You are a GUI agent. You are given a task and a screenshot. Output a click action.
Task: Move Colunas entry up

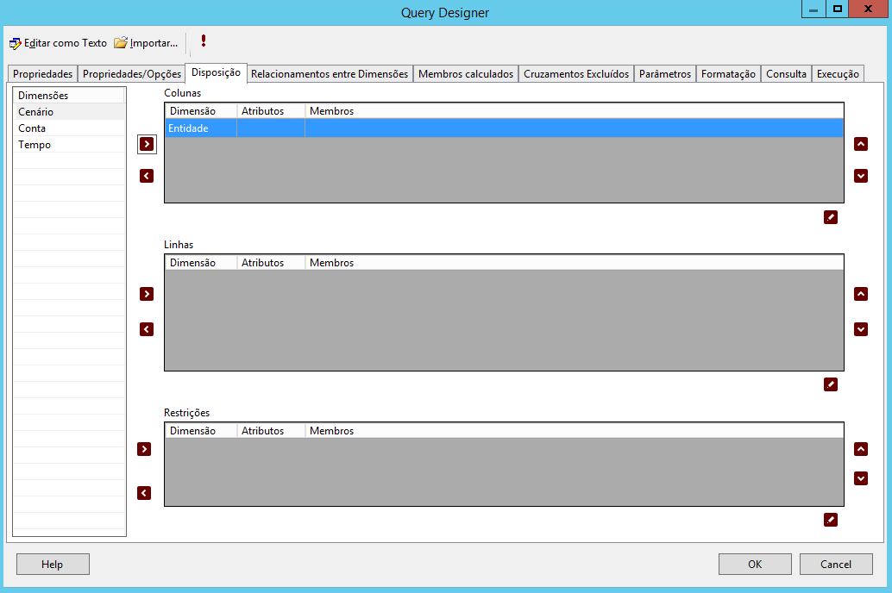click(861, 144)
